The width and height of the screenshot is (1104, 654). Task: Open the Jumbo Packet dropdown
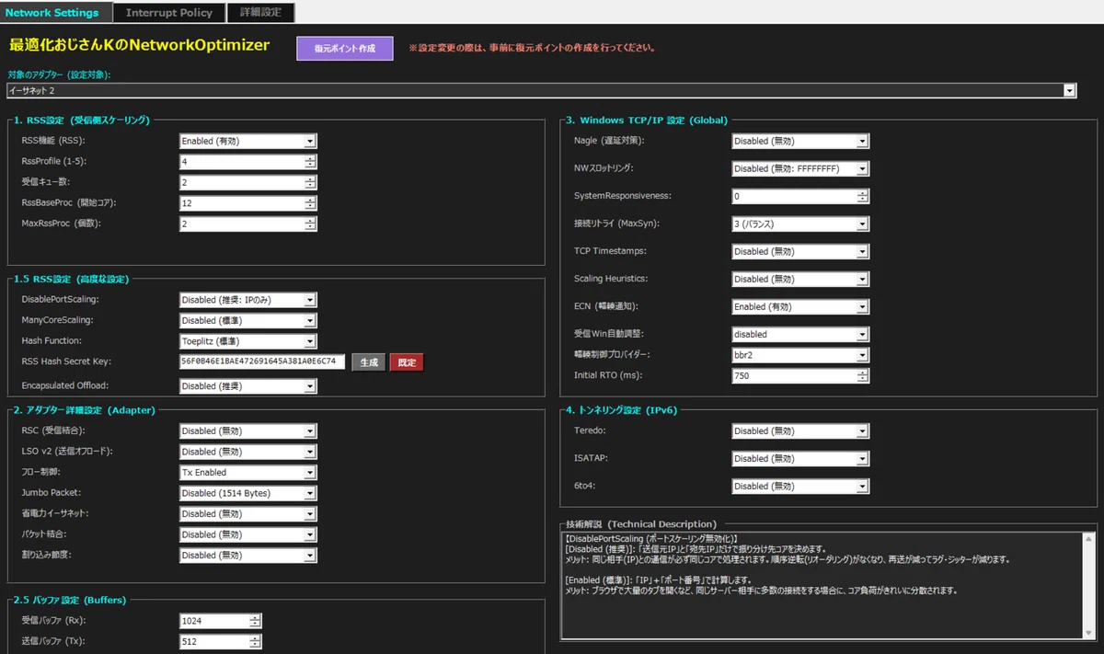(x=248, y=493)
